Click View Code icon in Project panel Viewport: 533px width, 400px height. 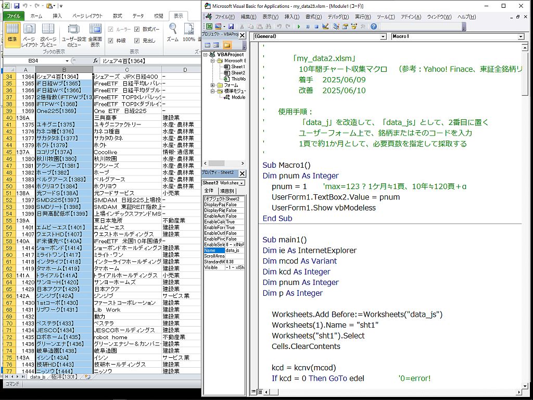(x=207, y=45)
